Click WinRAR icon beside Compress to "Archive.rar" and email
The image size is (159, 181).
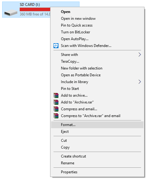click(56, 116)
